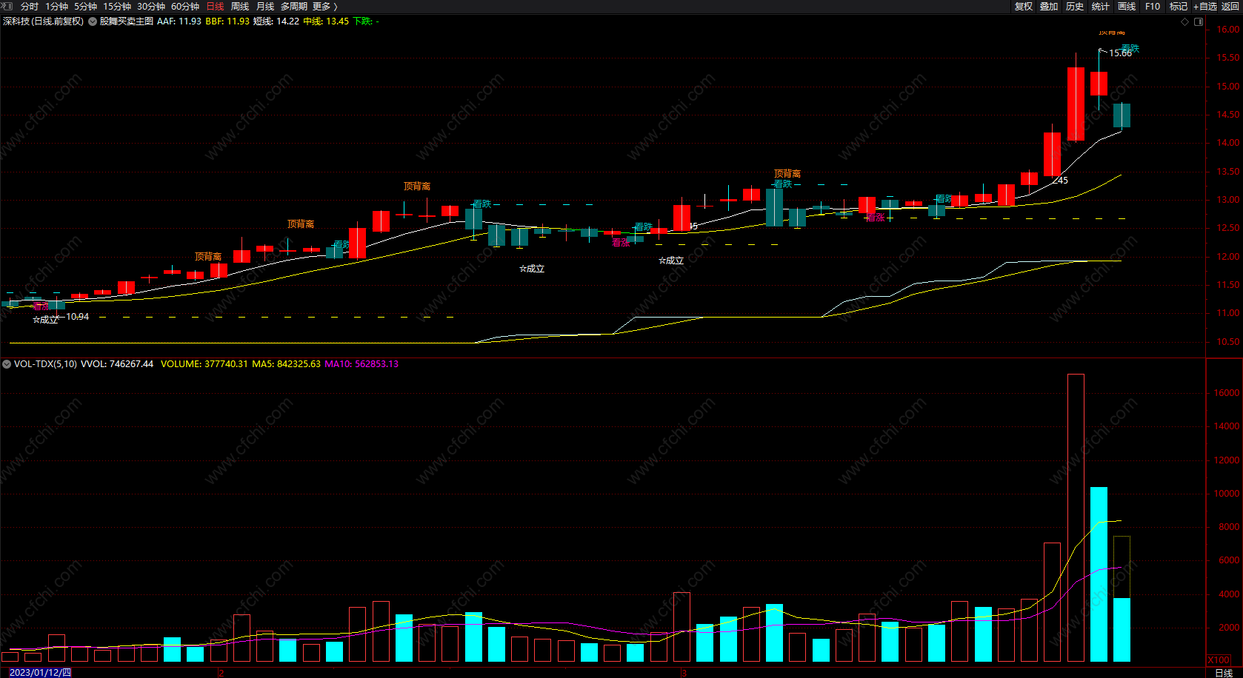
Task: Open the 复权 adjustment menu
Action: (x=1023, y=7)
